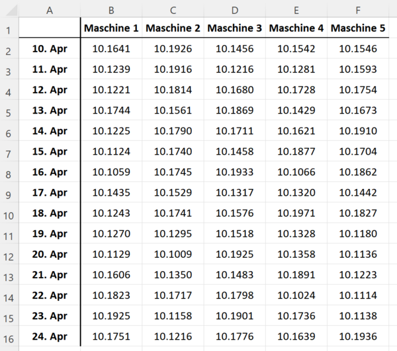
Task: Click the select-all corner triangle
Action: tap(11, 10)
